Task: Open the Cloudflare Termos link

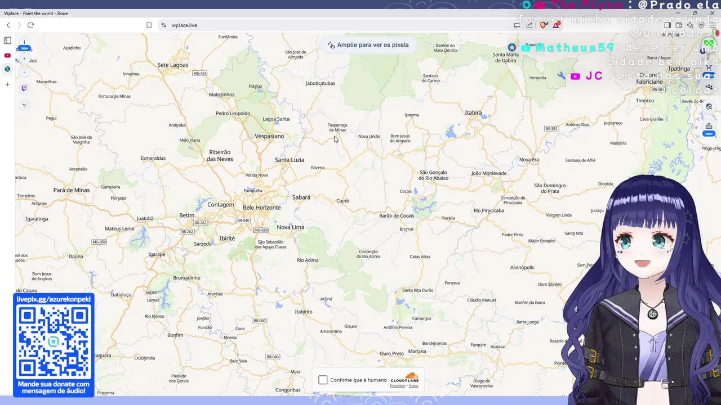Action: [413, 386]
